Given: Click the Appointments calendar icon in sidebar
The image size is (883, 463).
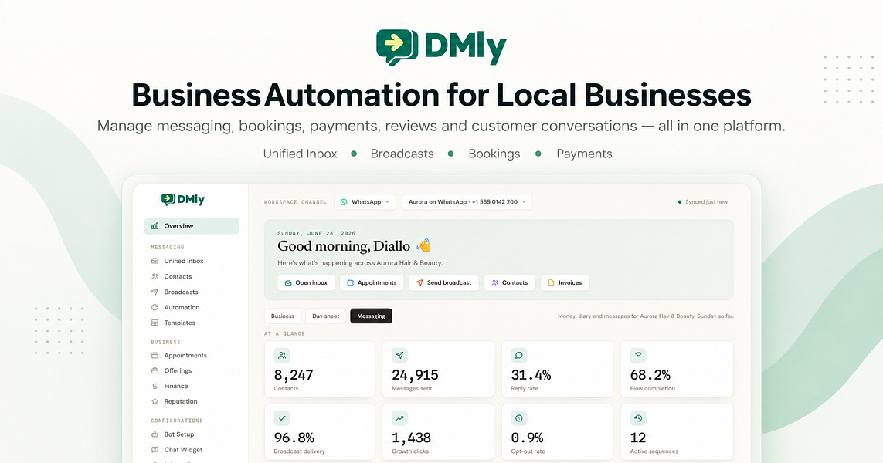Looking at the screenshot, I should (155, 356).
